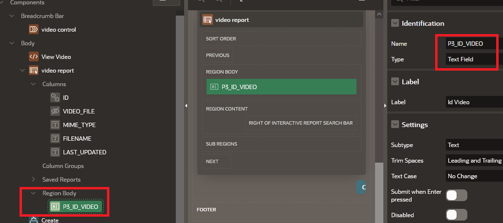Viewport: 503px width, 223px height.
Task: Open the Text Case dropdown
Action: pyautogui.click(x=474, y=176)
